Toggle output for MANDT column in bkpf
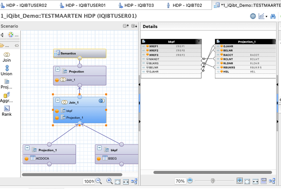This screenshot has height=189, width=281. pos(148,59)
